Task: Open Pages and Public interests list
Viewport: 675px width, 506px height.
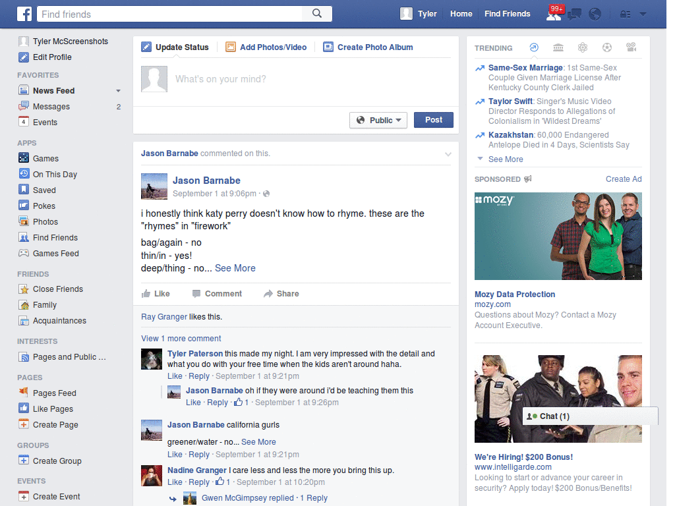Action: pos(69,356)
